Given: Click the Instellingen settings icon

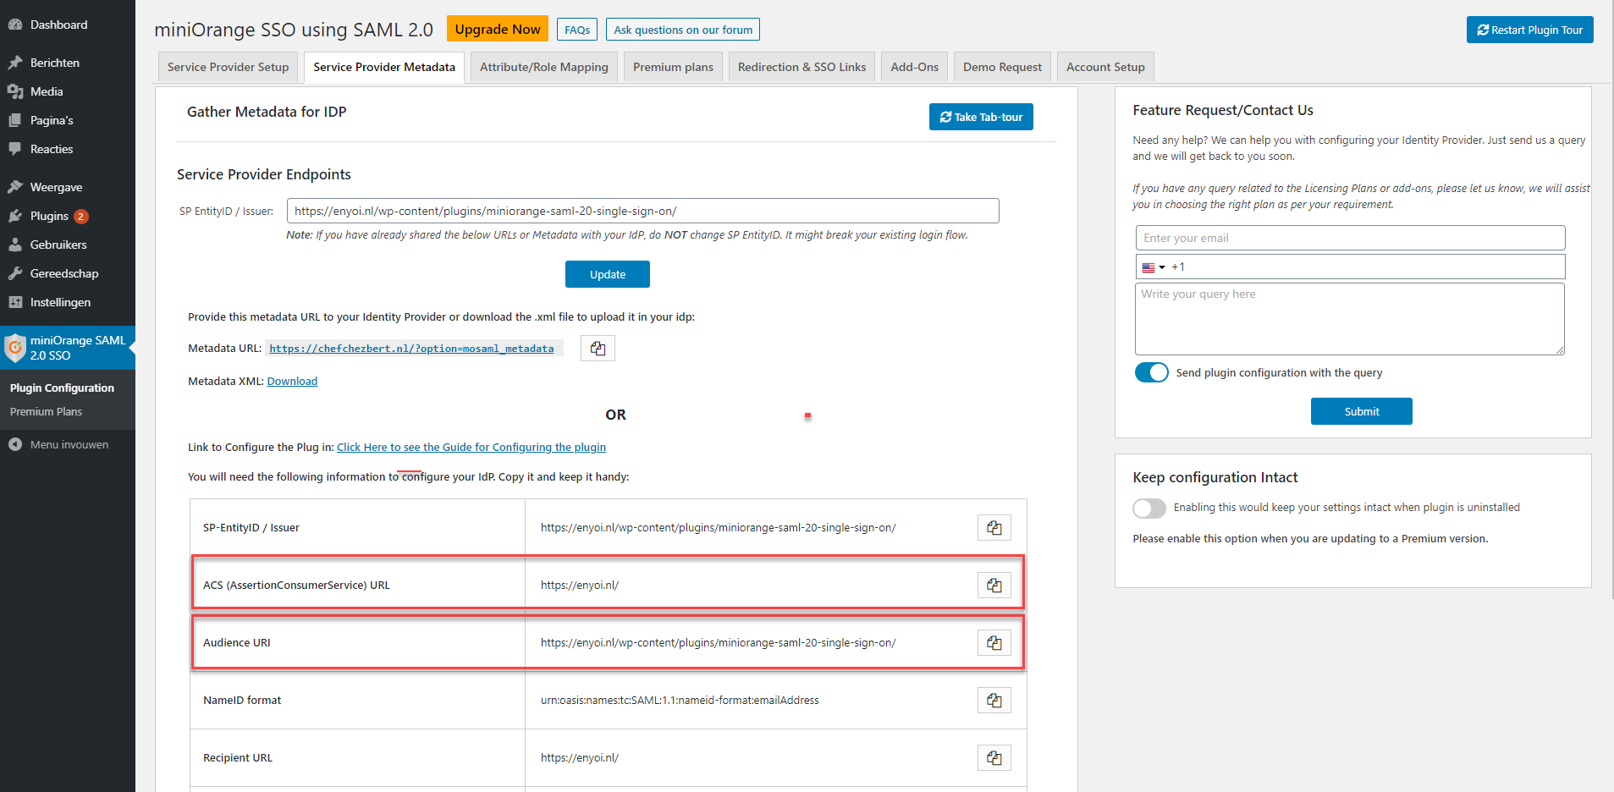Looking at the screenshot, I should [x=15, y=302].
